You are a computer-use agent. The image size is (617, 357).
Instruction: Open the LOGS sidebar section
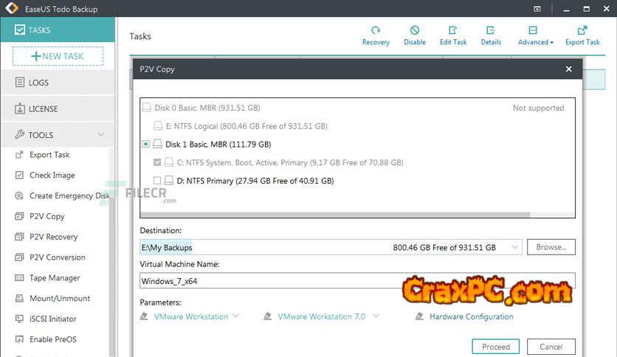click(x=38, y=83)
